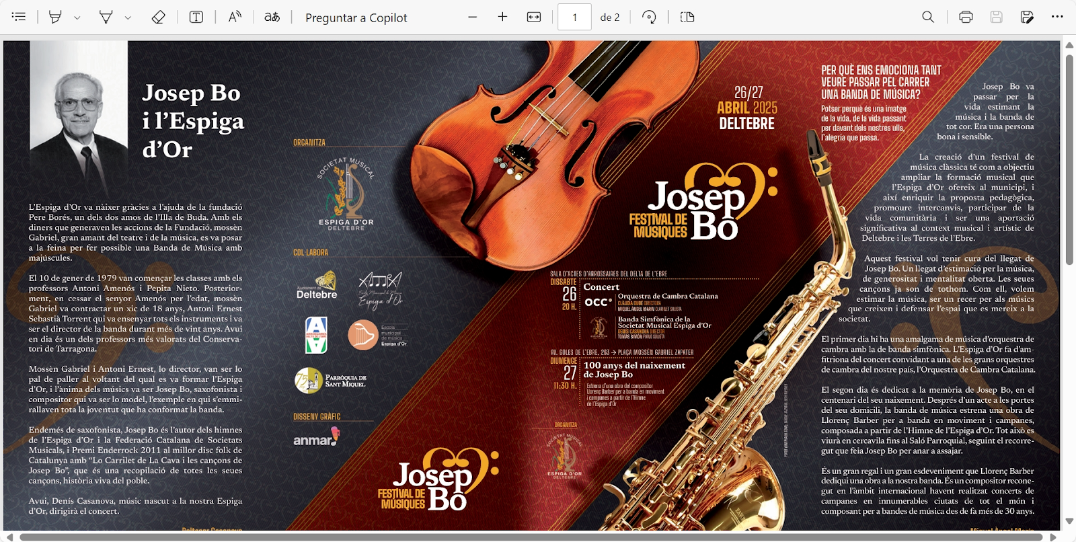Screen dimensions: 1076x542
Task: Open the table of contents panel
Action: tap(19, 17)
